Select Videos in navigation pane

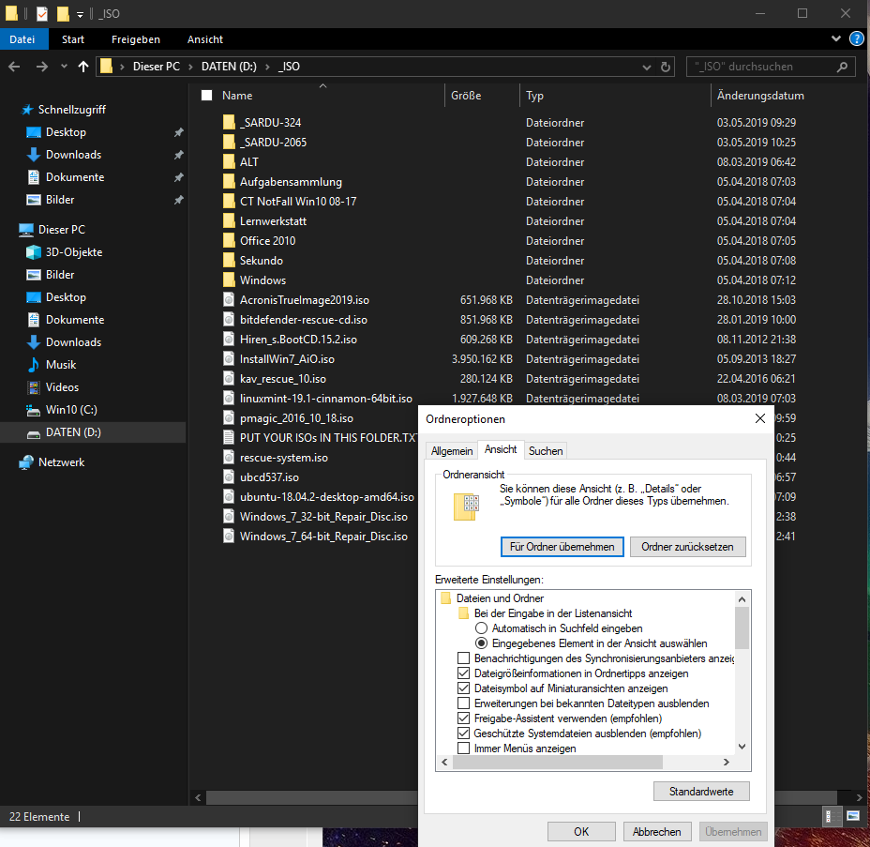tap(62, 386)
